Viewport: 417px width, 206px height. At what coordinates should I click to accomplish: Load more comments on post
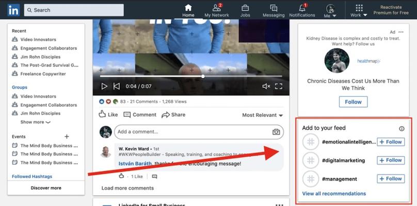[x=127, y=188]
